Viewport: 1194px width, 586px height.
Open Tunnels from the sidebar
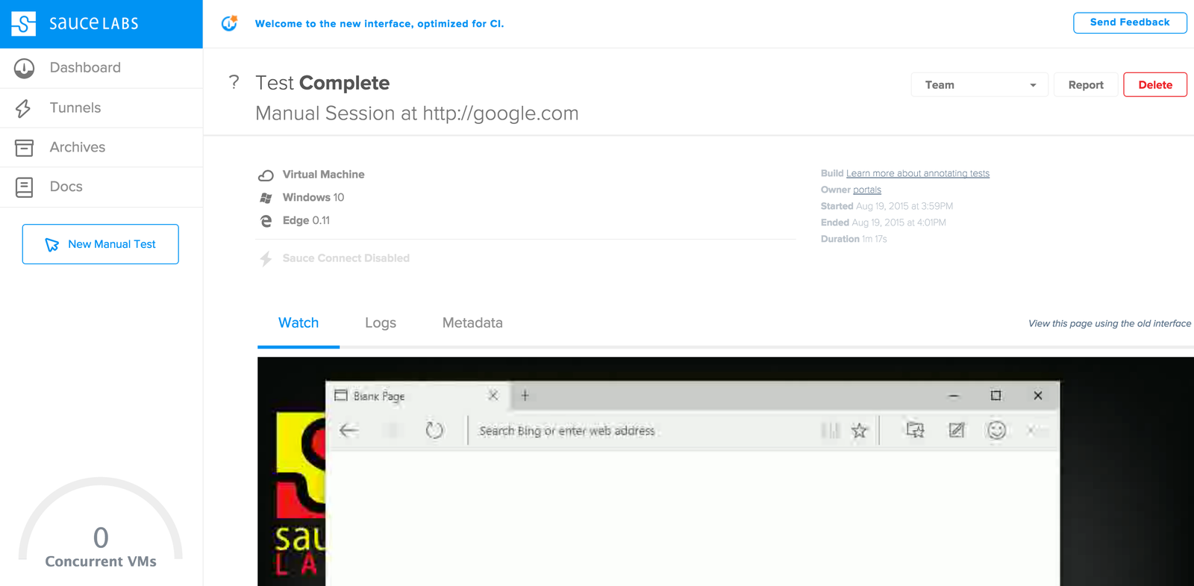[101, 108]
